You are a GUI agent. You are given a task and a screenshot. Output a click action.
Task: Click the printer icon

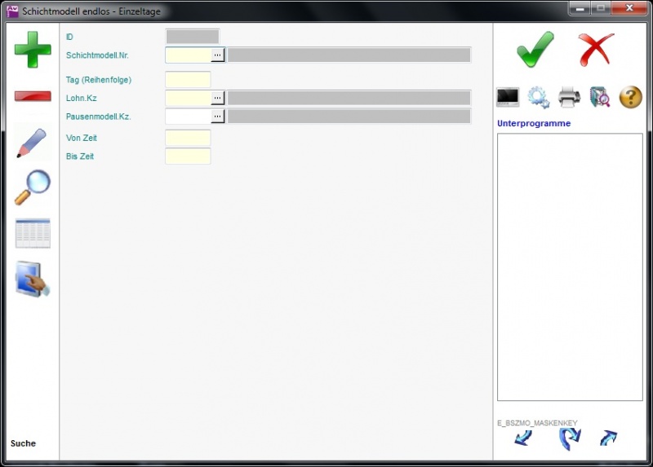(569, 98)
